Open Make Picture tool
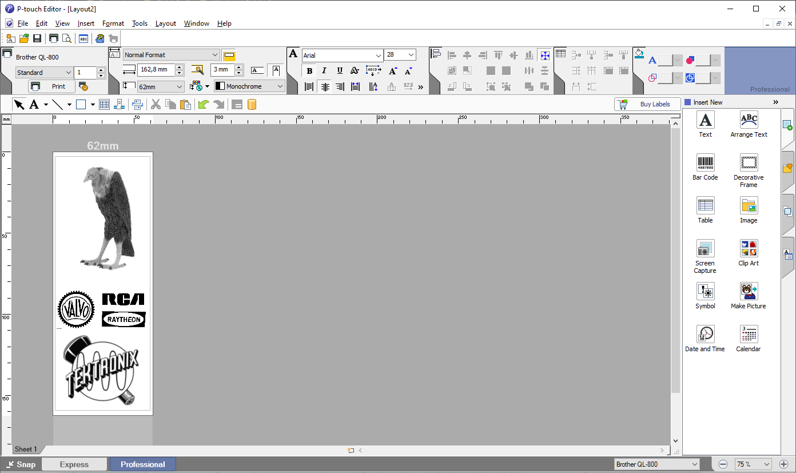 click(x=749, y=296)
